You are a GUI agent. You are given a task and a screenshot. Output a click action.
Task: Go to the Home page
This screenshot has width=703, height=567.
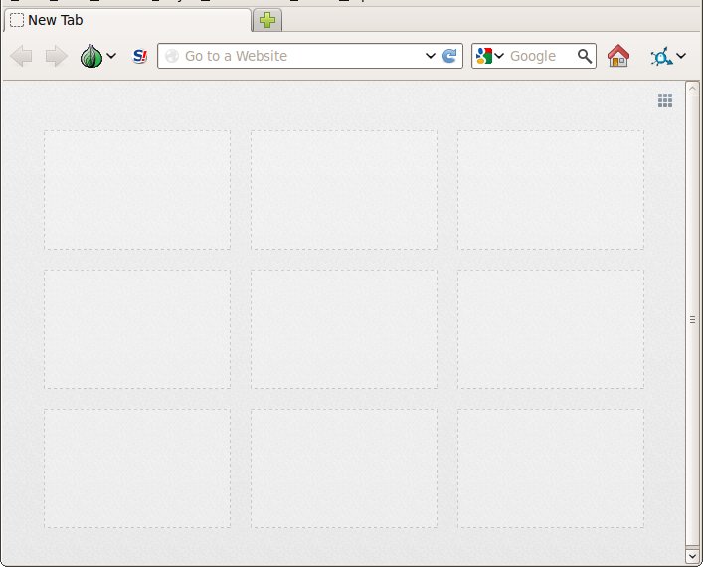617,56
